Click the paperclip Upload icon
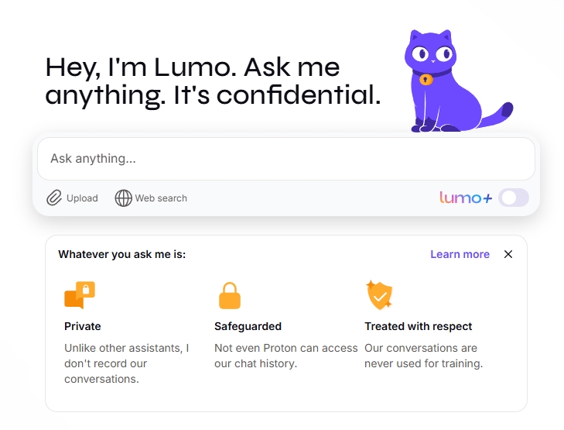564x430 pixels. [x=54, y=198]
